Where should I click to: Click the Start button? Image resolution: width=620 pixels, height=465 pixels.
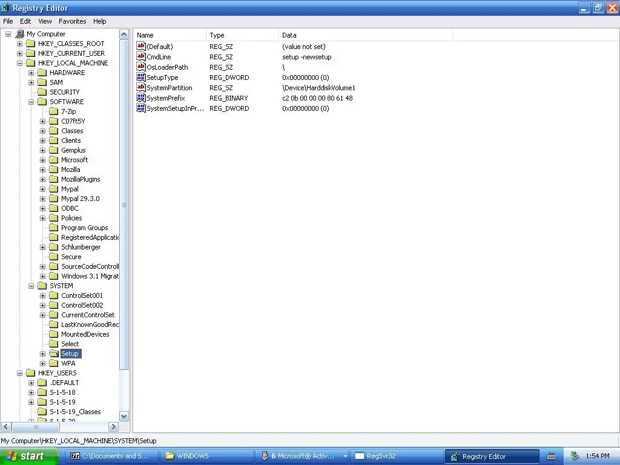pyautogui.click(x=29, y=456)
